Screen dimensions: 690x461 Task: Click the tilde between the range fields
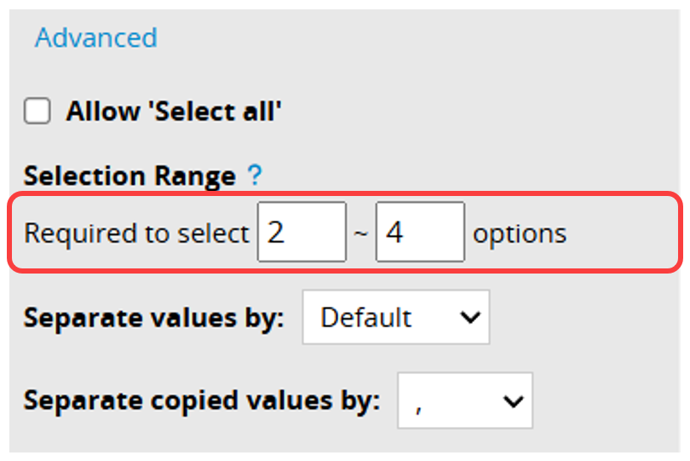point(361,233)
